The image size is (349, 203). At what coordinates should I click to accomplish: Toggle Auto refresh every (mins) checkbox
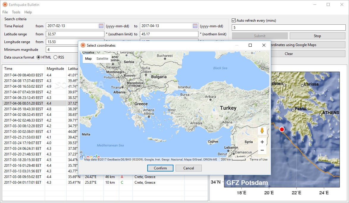(234, 21)
